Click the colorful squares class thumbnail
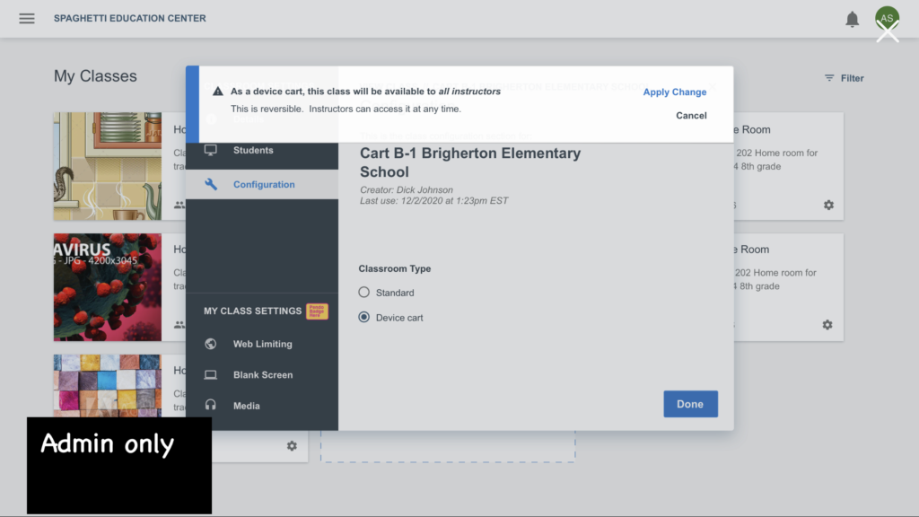The image size is (919, 517). [x=108, y=384]
